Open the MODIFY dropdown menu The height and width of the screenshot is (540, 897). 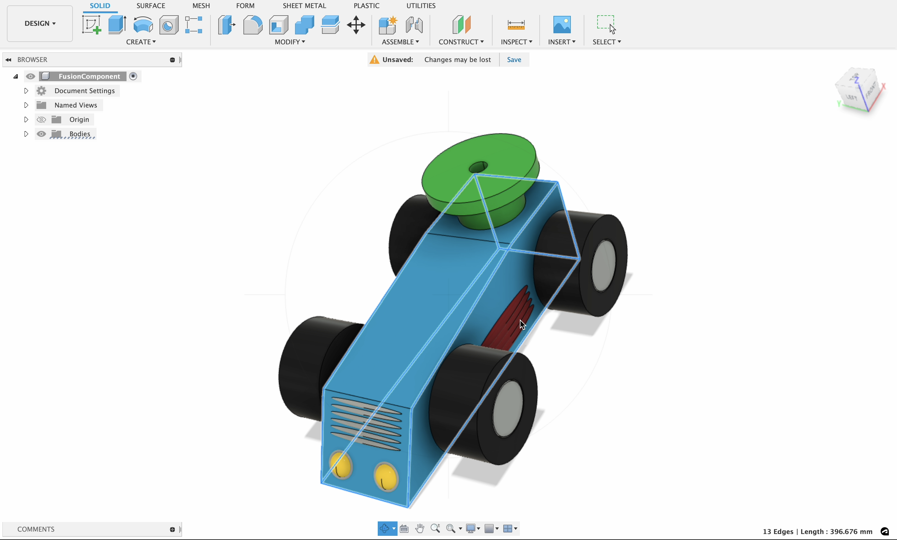click(x=290, y=42)
